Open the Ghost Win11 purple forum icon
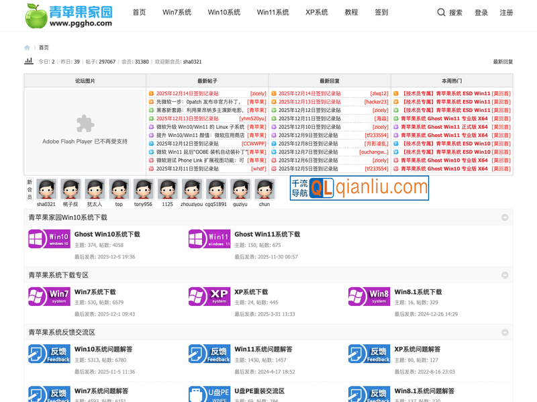The width and height of the screenshot is (537, 402). pos(209,239)
